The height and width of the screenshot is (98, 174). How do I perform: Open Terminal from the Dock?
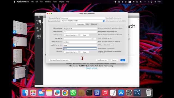click(x=89, y=93)
